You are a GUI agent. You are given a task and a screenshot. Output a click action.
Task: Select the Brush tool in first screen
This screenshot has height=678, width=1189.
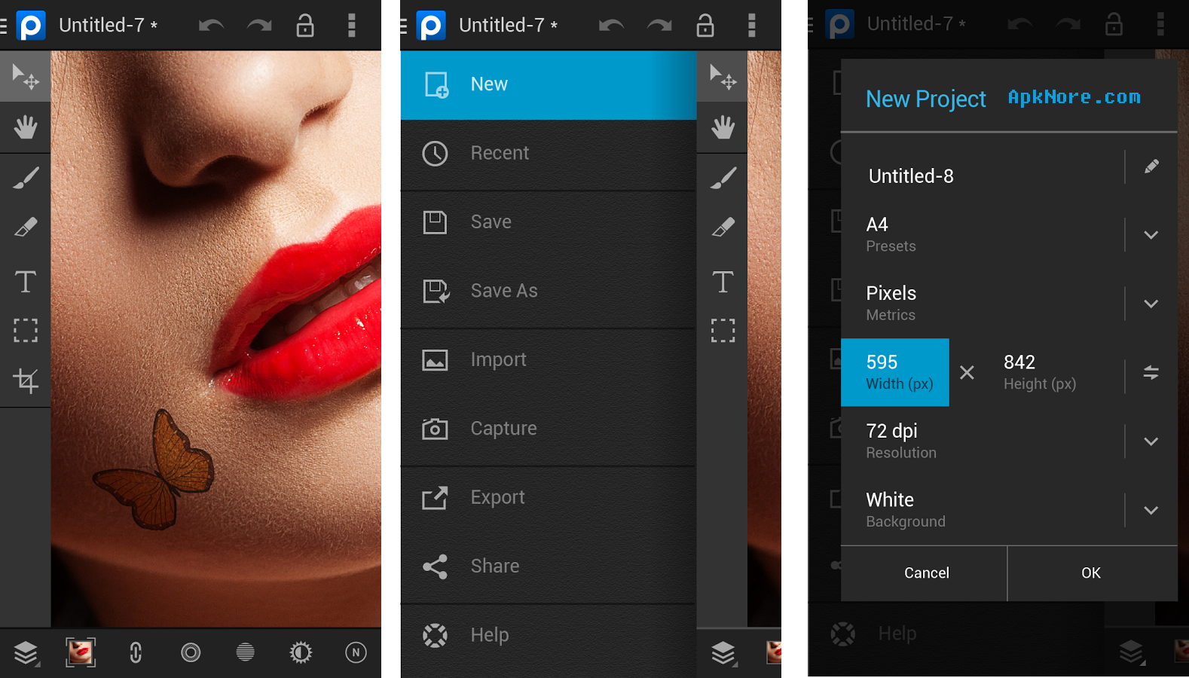click(25, 179)
